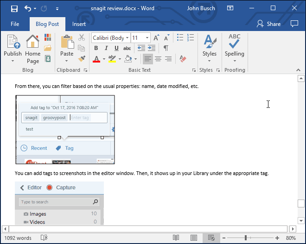Switch to Read Mode view
Viewport: 306px width, 244px height.
coord(176,238)
